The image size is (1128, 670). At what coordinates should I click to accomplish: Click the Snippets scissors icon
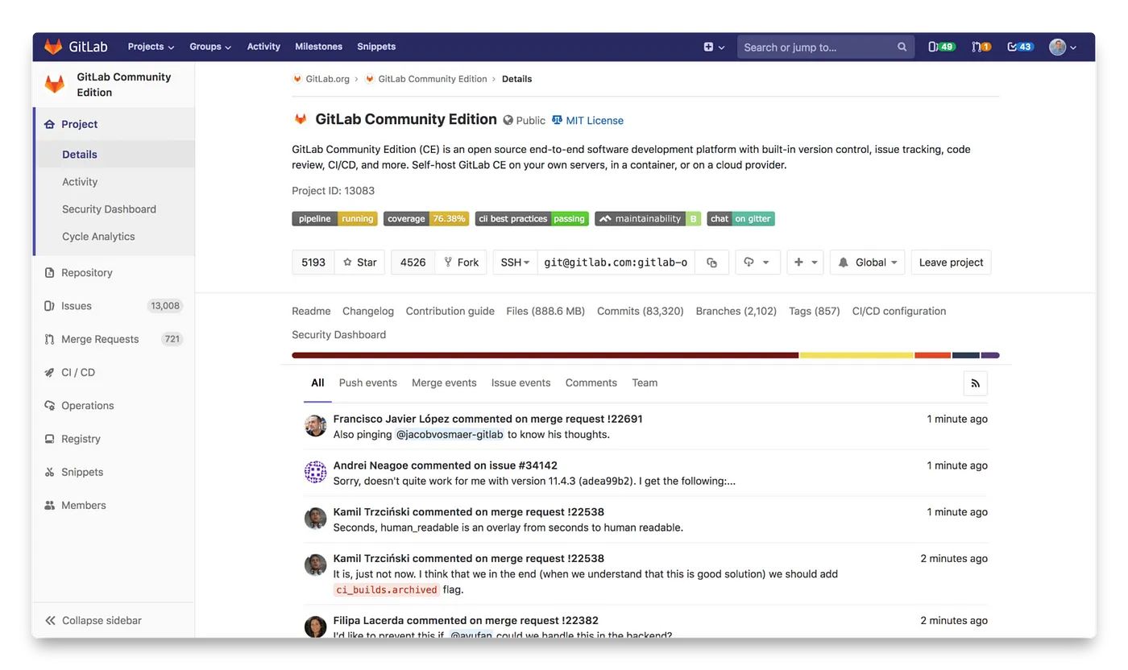pos(49,472)
